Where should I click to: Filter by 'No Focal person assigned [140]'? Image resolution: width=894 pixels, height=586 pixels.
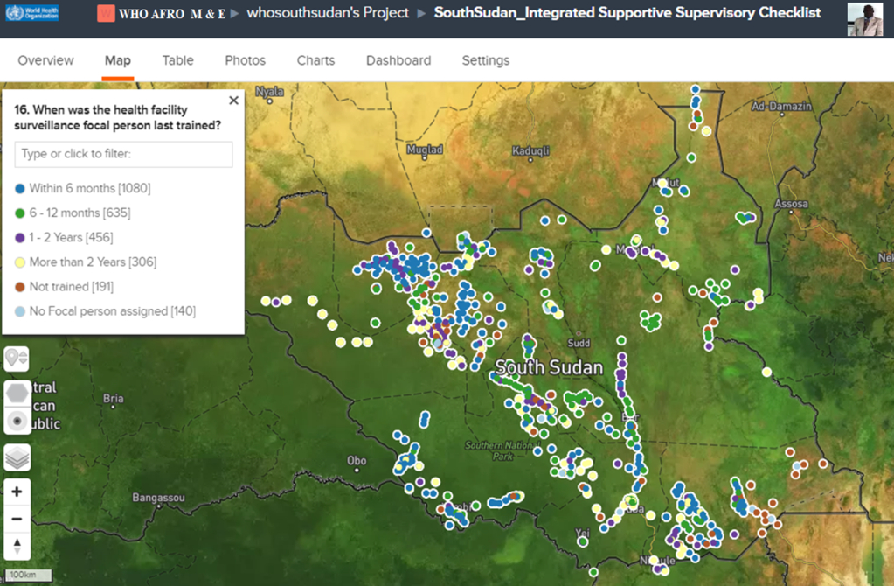[x=106, y=311]
